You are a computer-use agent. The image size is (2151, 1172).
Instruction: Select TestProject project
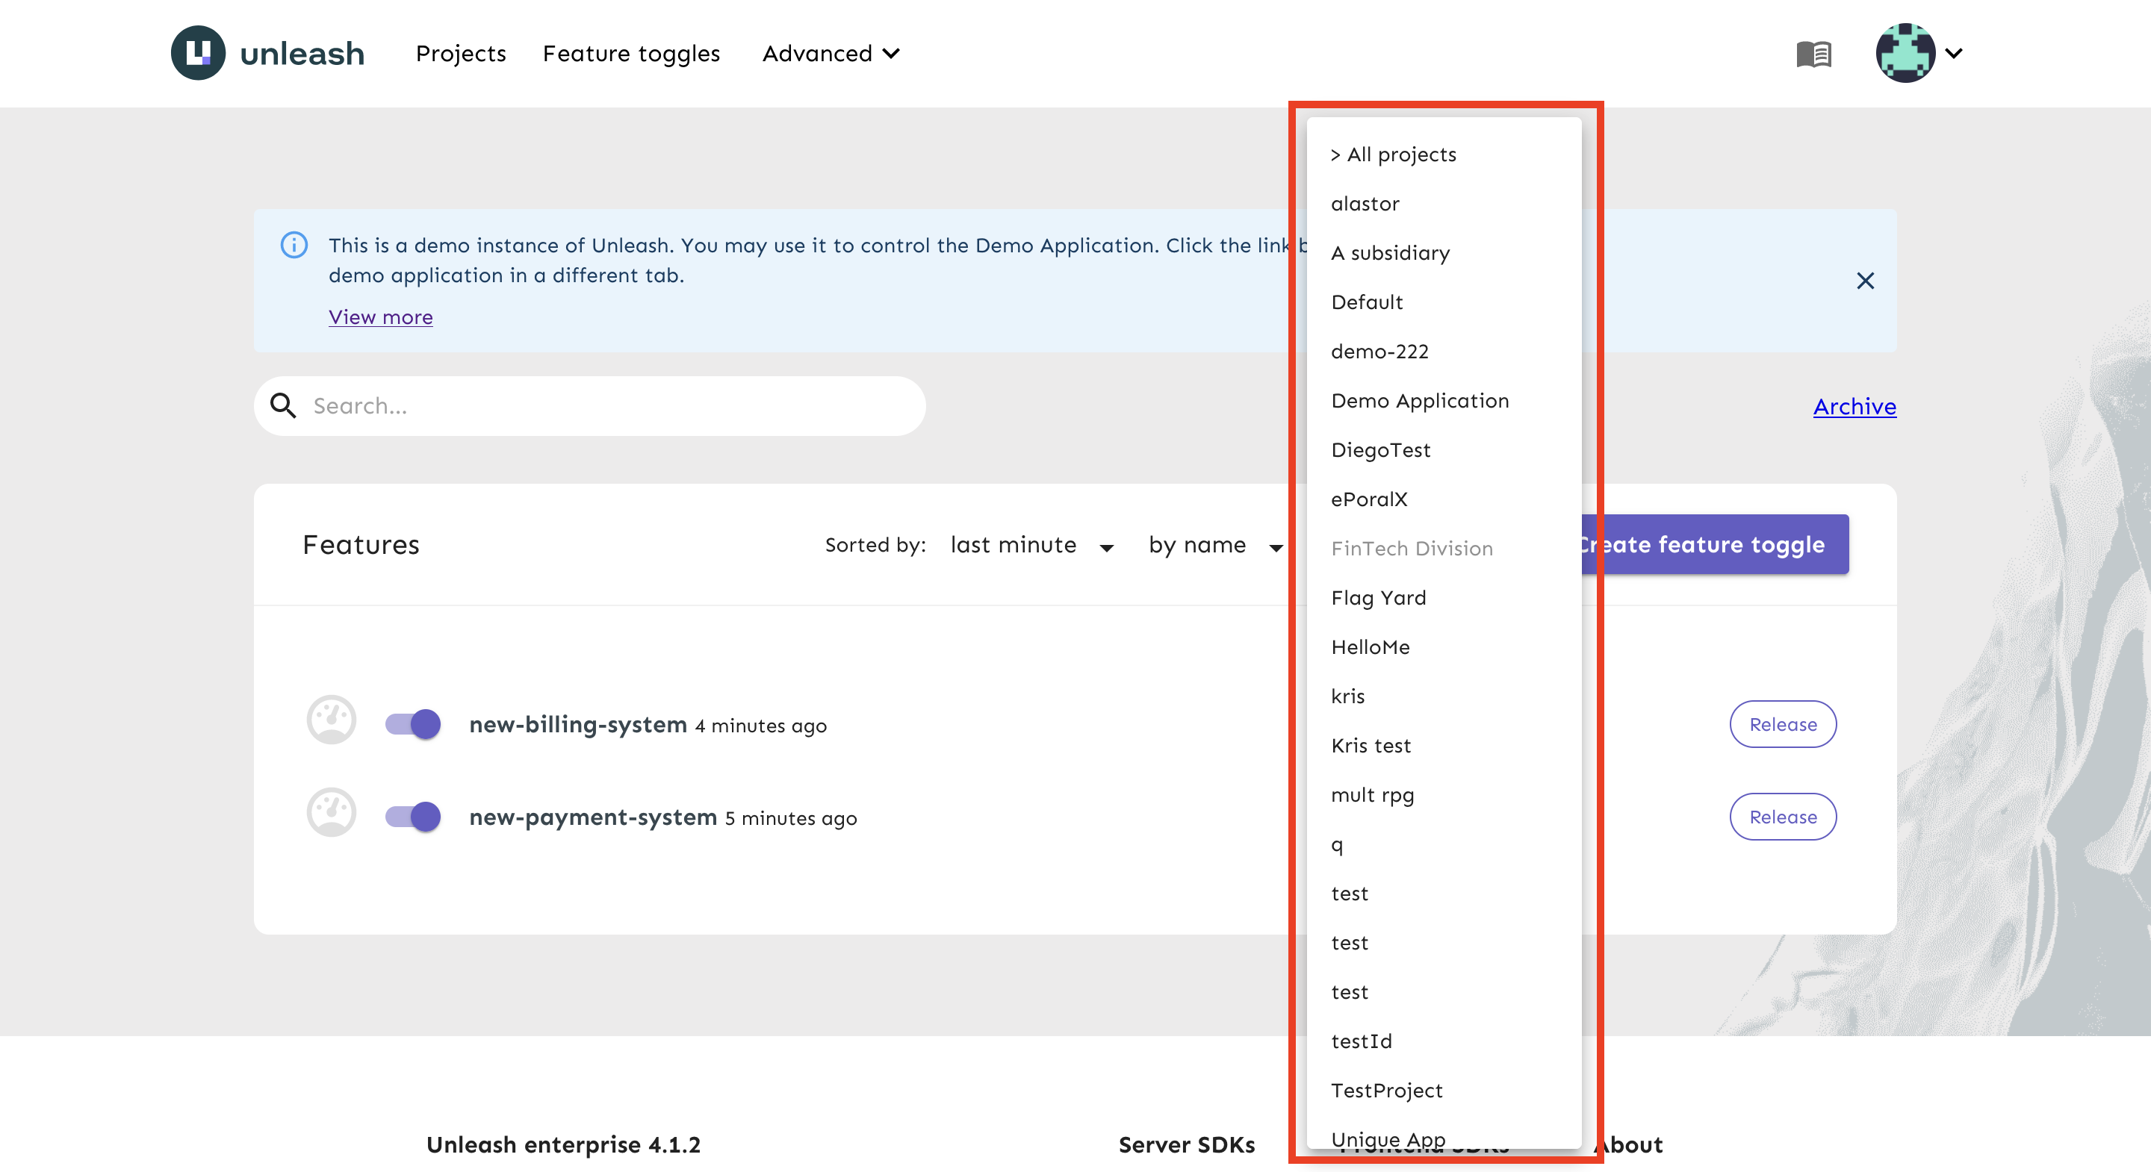[x=1444, y=1090]
